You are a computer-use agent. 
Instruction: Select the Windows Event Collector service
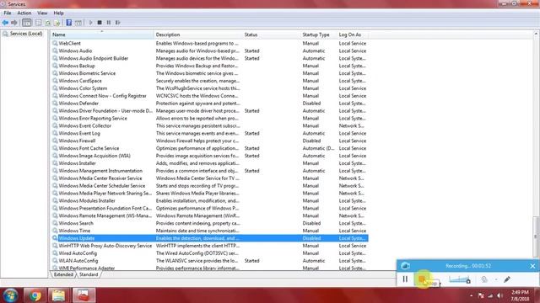click(210, 125)
